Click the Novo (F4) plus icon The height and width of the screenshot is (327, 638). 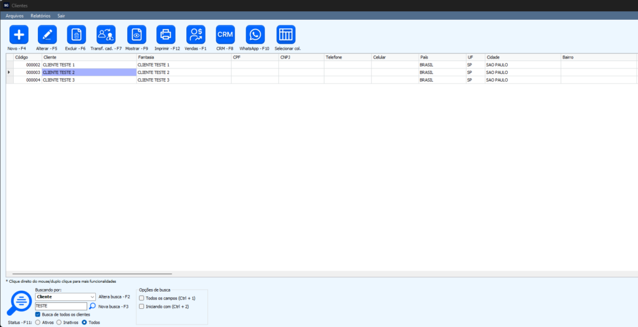tap(19, 35)
